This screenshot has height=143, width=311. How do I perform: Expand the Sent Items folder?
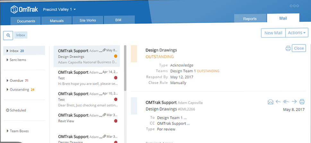(7, 60)
